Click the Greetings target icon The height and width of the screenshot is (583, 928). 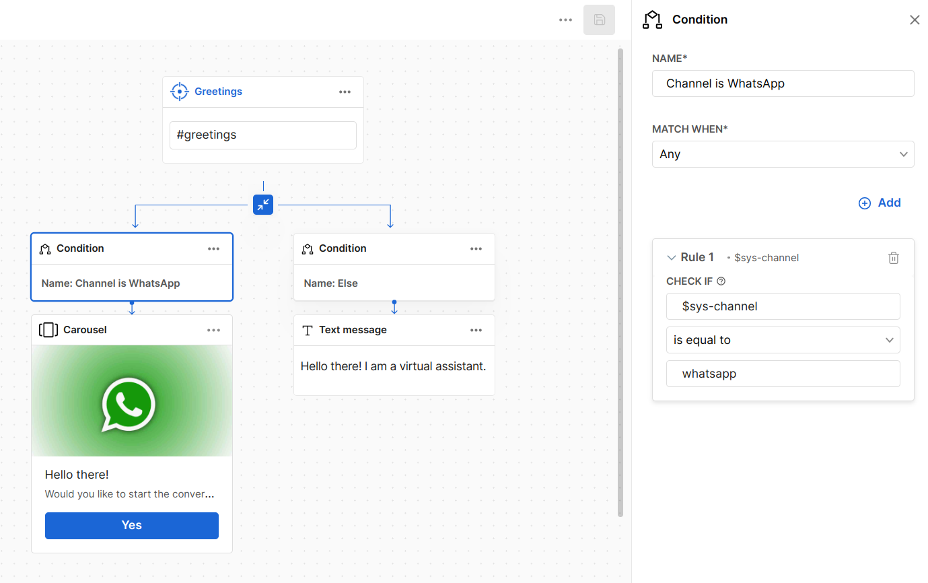pos(179,92)
